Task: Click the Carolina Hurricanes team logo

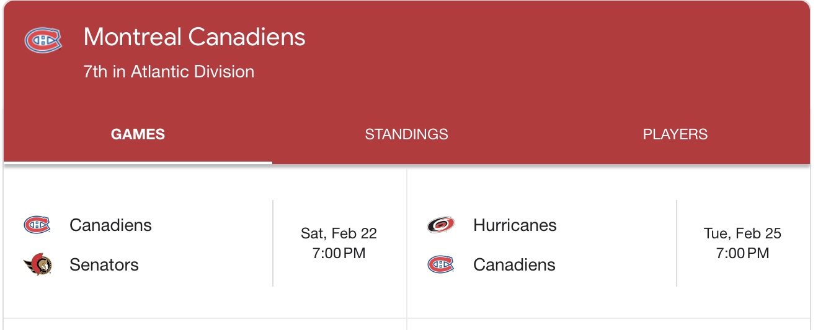Action: pos(440,225)
